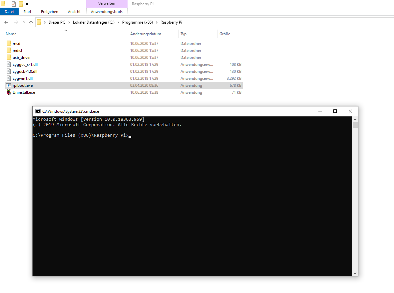
Task: Expand the chevron after Lokaler Datenträger (C:)
Action: tap(118, 22)
